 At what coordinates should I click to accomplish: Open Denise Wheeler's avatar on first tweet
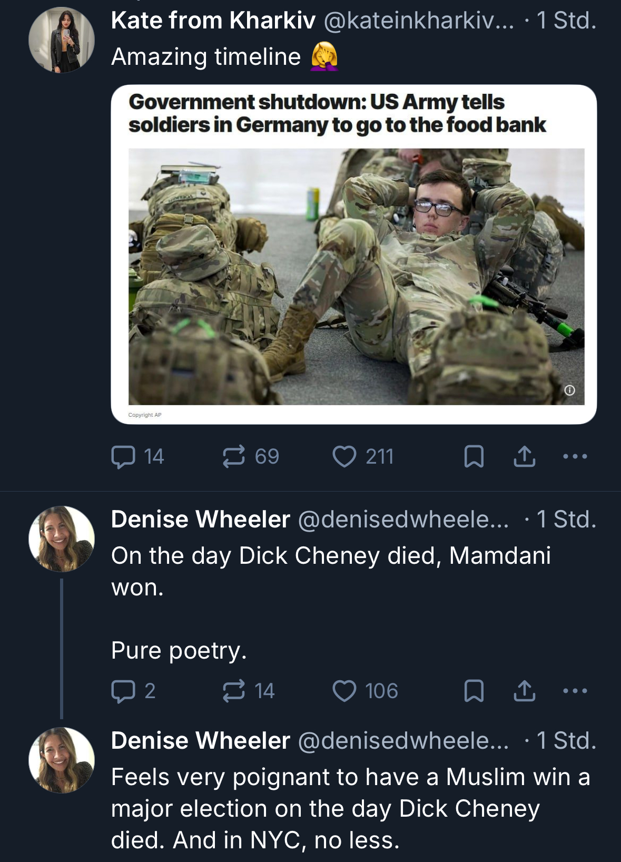point(62,539)
